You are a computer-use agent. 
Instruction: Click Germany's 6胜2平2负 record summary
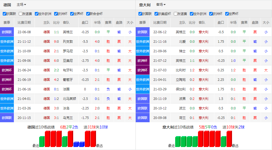point(69,127)
